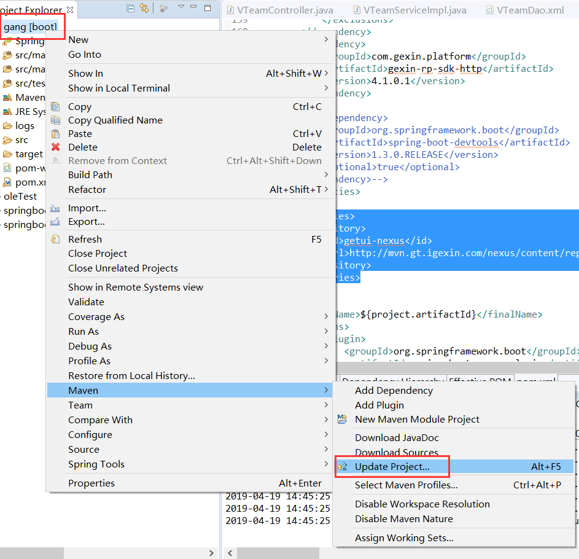The width and height of the screenshot is (579, 559).
Task: Expand Show In submenu arrow
Action: pyautogui.click(x=326, y=73)
